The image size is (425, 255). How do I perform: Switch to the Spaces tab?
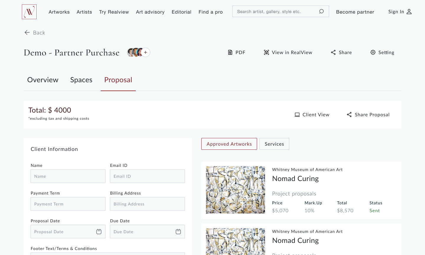81,80
